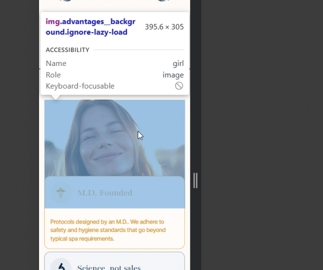
Task: Click the not keyboard-focusable icon in tooltip
Action: pos(179,86)
